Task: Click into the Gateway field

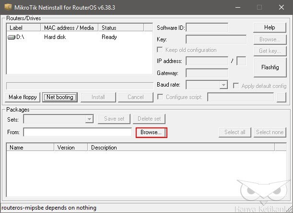Action: click(x=207, y=73)
